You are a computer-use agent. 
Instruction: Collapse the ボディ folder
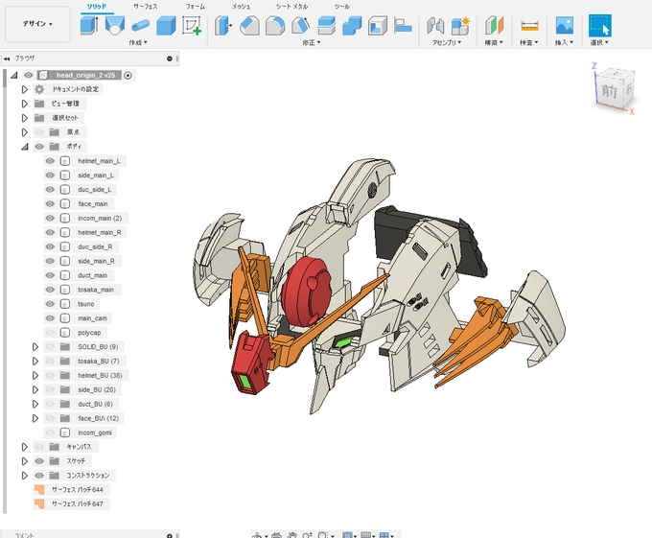(25, 147)
